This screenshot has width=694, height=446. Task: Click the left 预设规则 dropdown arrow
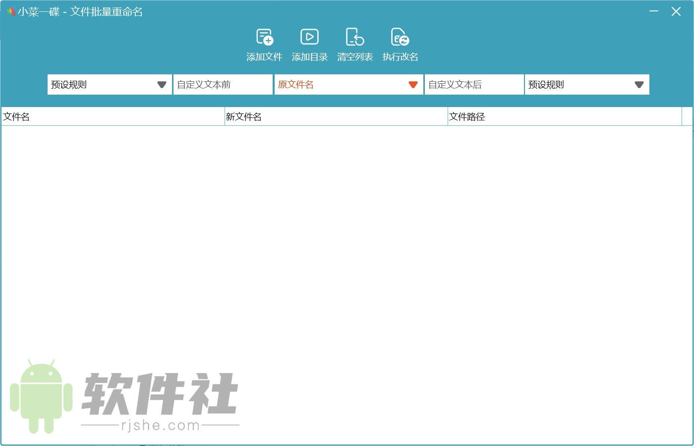click(162, 84)
